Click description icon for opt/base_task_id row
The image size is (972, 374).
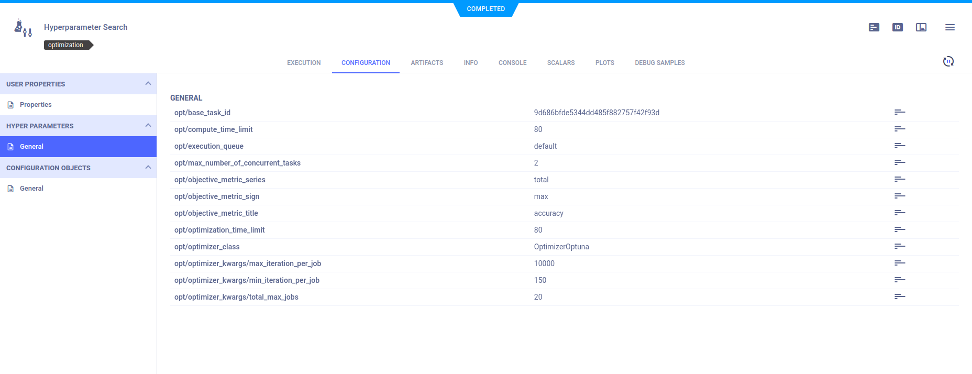coord(899,113)
